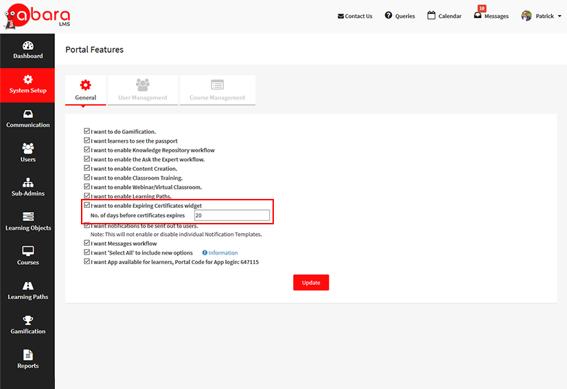Click the Dashboard gauge icon
The width and height of the screenshot is (567, 389).
click(x=28, y=45)
